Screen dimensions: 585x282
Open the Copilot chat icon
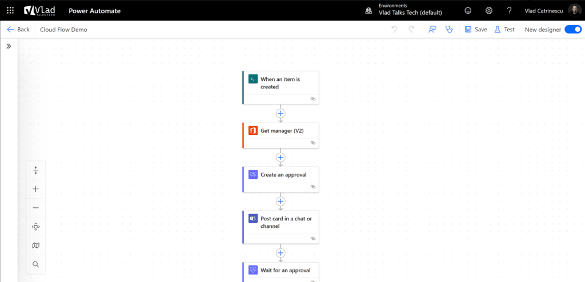(432, 30)
